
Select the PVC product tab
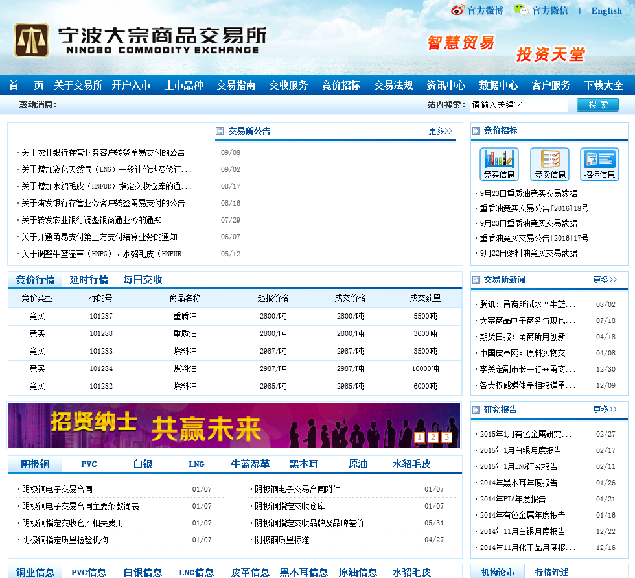click(x=89, y=464)
